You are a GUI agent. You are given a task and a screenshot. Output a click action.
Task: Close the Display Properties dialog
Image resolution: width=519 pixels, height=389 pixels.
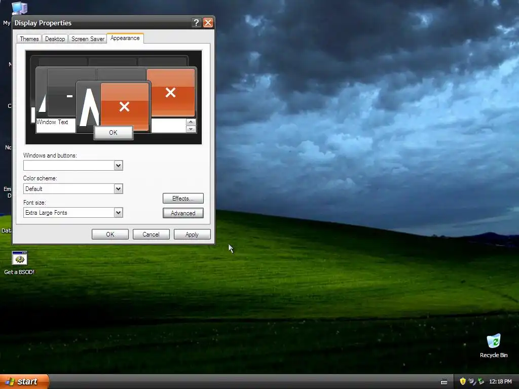click(x=208, y=22)
